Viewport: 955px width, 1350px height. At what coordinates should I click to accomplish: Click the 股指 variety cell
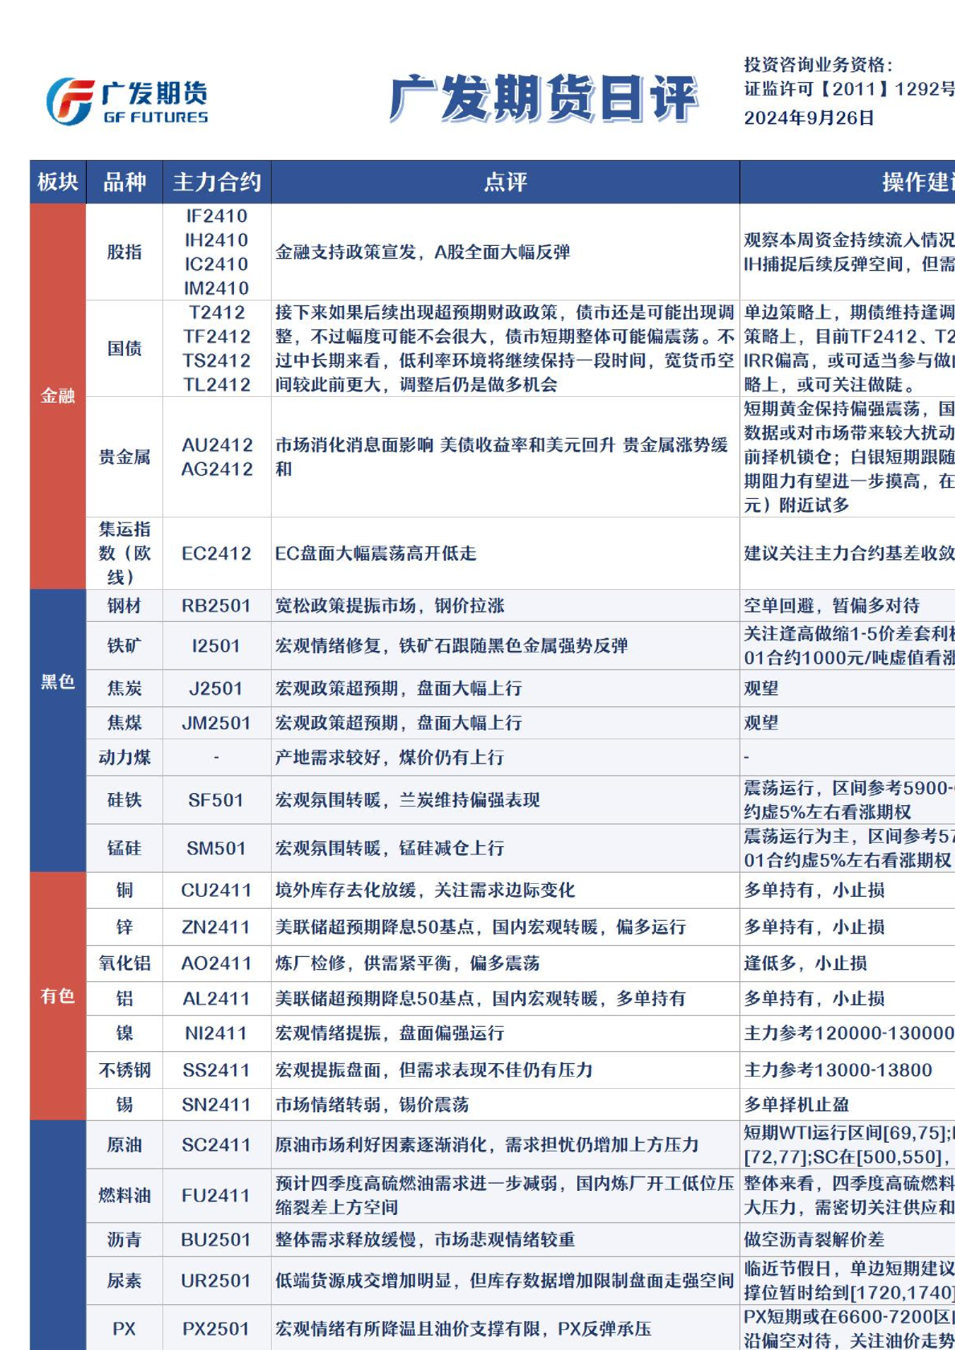[x=125, y=252]
